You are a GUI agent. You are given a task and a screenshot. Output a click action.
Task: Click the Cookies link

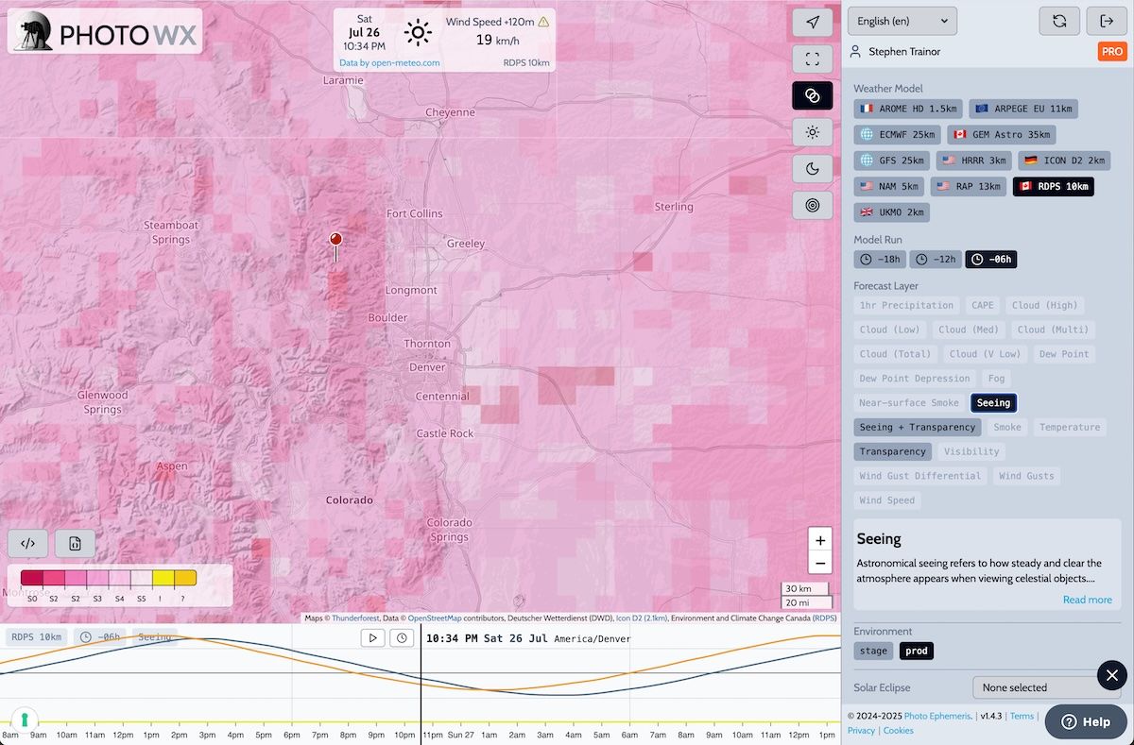898,731
